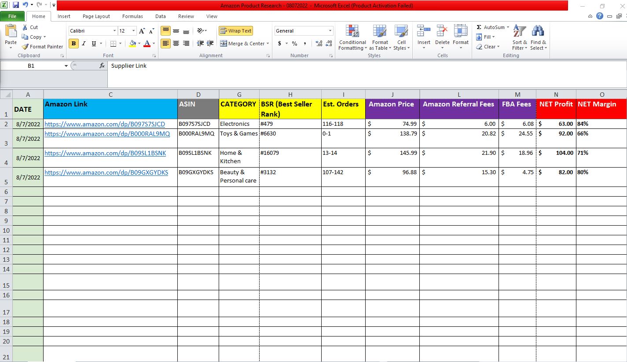Screen dimensions: 627x362
Task: Click the Undo arrow icon
Action: click(x=25, y=5)
